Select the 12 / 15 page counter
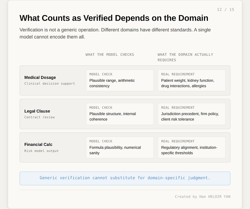The height and width of the screenshot is (209, 250). coord(225,10)
